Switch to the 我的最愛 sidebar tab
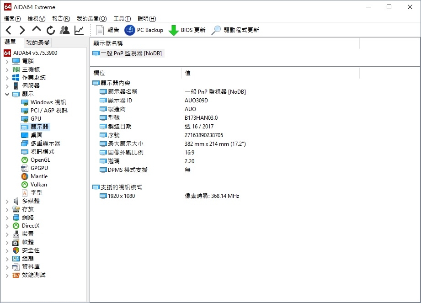Screen dimensions: 421x303 click(x=38, y=43)
